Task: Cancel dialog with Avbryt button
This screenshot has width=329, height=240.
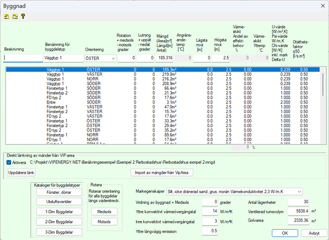Action: [x=314, y=233]
